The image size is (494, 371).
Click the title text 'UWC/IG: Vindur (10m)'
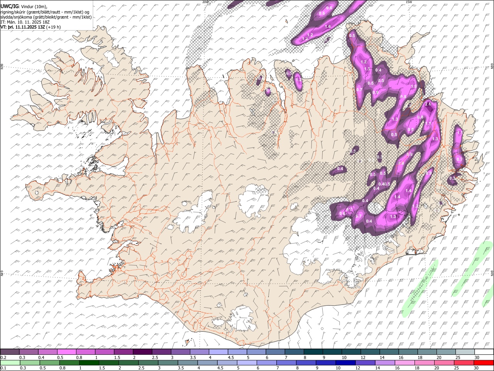click(x=24, y=6)
